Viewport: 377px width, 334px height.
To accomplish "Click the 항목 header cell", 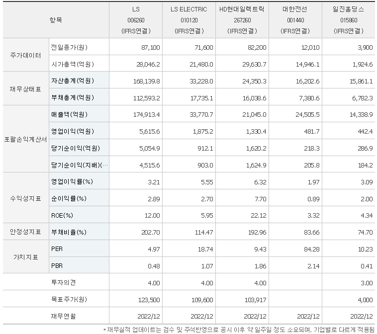I will (56, 20).
